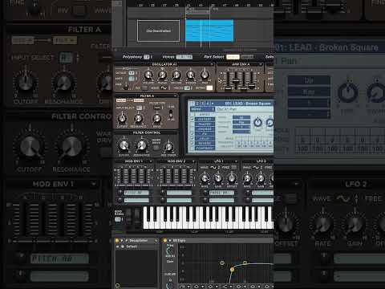Click the LFO 2 Gain knob
385x289 pixels.
[261, 178]
